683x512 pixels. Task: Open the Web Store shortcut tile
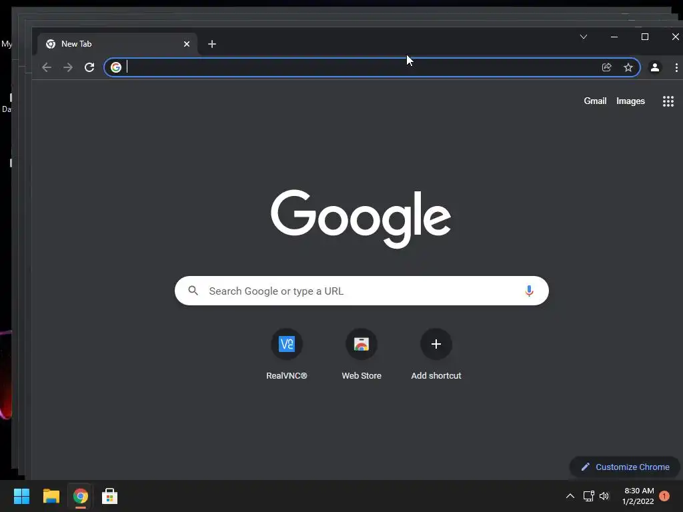(x=362, y=355)
